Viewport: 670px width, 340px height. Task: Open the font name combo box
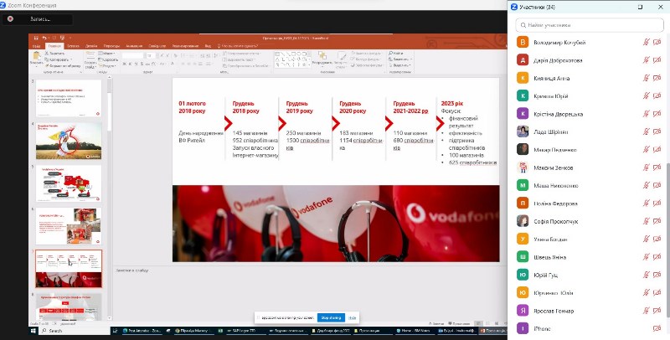click(133, 55)
